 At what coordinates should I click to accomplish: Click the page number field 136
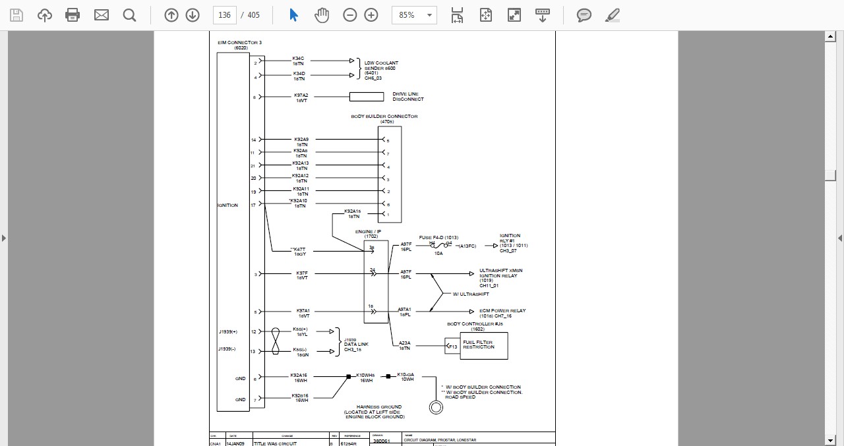pyautogui.click(x=225, y=15)
